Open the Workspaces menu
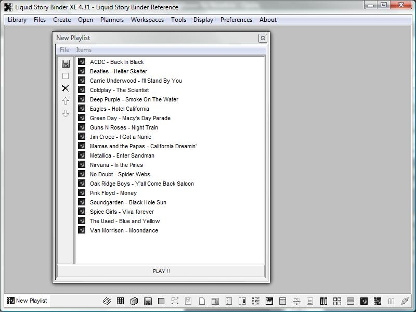This screenshot has height=312, width=416. 147,20
